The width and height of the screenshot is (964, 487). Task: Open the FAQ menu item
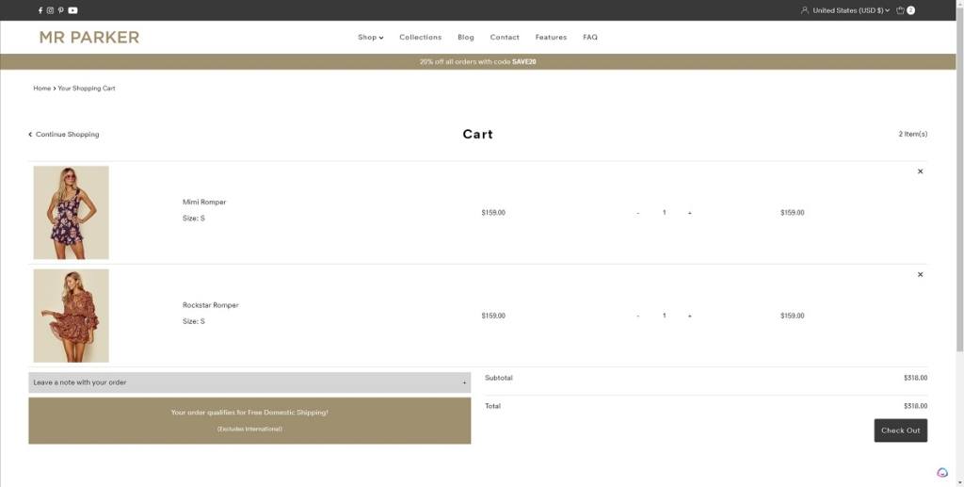(x=590, y=38)
